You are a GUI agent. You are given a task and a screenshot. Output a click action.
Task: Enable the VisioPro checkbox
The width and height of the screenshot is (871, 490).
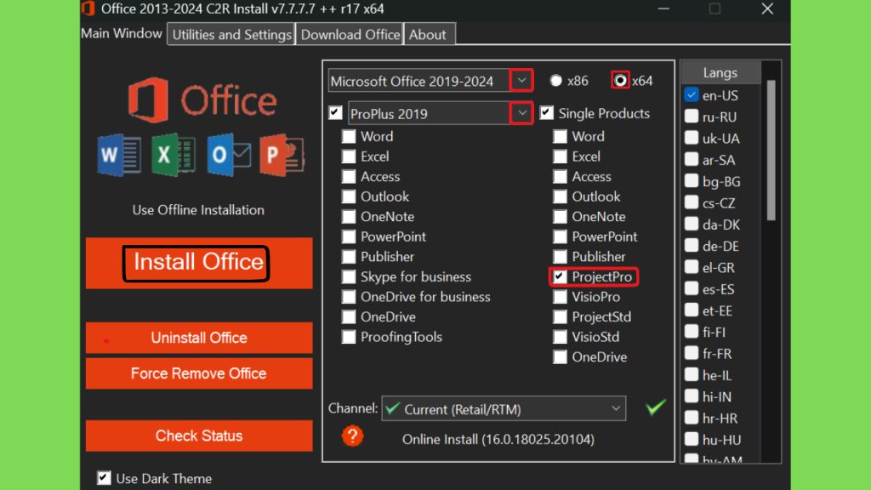coord(560,297)
